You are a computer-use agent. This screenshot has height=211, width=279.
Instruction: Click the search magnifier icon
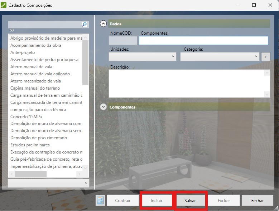point(84,24)
